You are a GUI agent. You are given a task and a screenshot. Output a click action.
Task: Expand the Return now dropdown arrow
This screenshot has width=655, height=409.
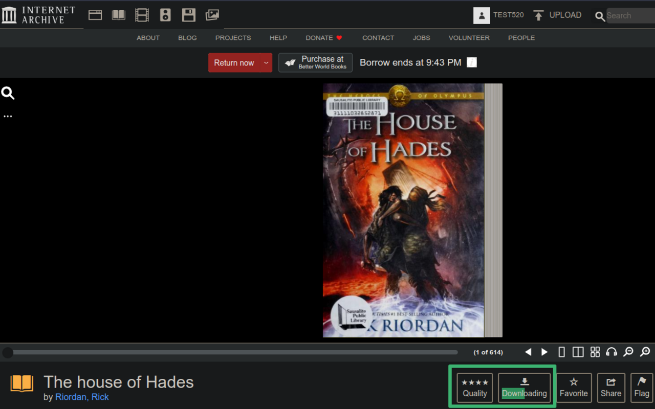pos(266,62)
